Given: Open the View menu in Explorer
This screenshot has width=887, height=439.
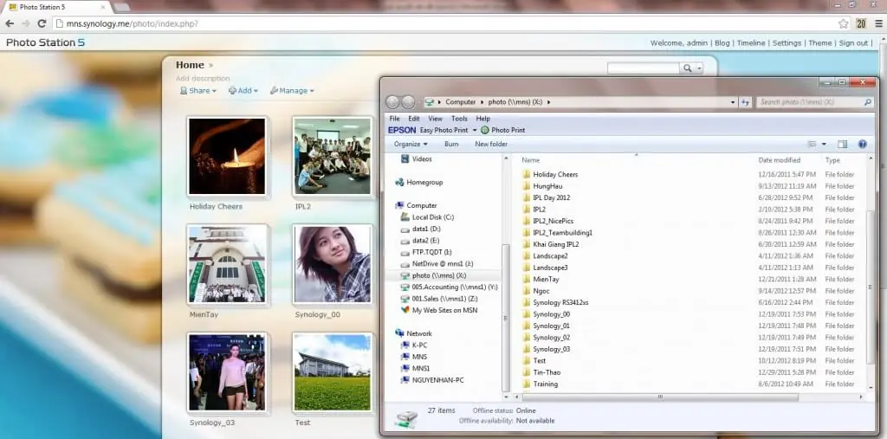Looking at the screenshot, I should pyautogui.click(x=435, y=119).
